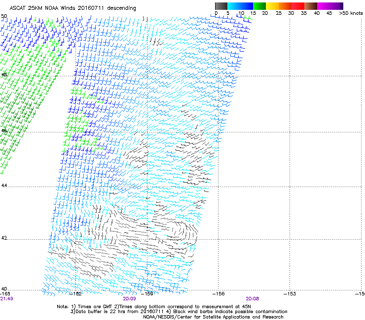
Task: Click the latitude label 42
Action: pos(4,238)
